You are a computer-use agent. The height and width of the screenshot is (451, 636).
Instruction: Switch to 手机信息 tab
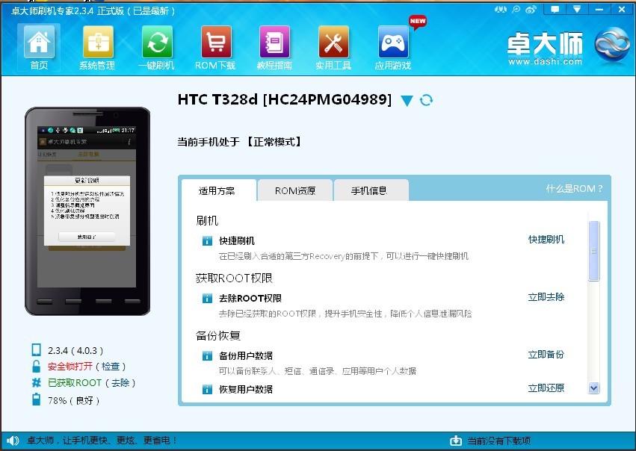click(371, 191)
